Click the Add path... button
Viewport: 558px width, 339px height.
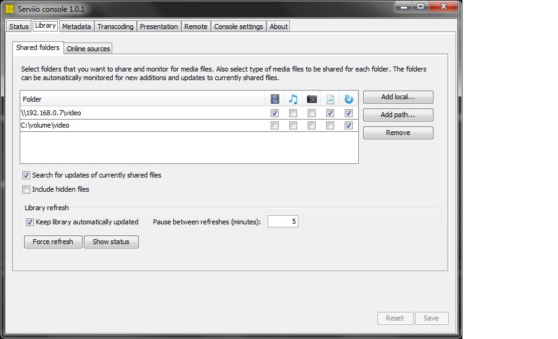pyautogui.click(x=398, y=115)
